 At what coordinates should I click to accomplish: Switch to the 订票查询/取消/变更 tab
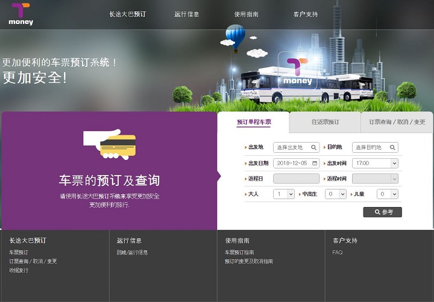click(397, 122)
